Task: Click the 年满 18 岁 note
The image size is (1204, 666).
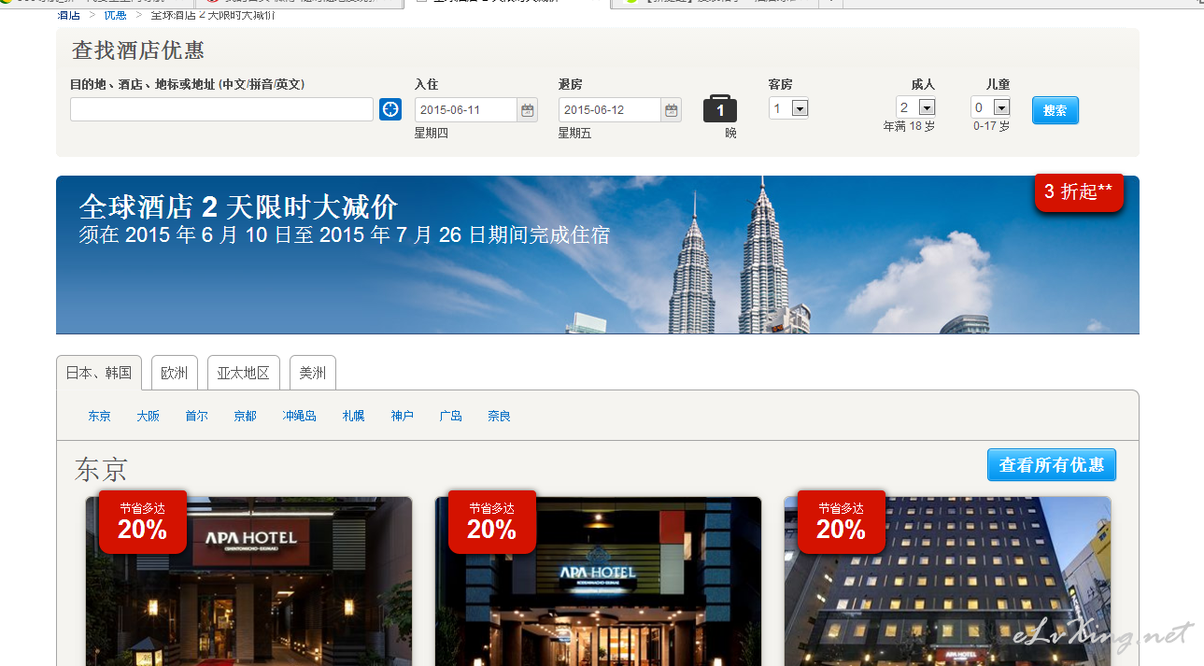Action: coord(909,126)
